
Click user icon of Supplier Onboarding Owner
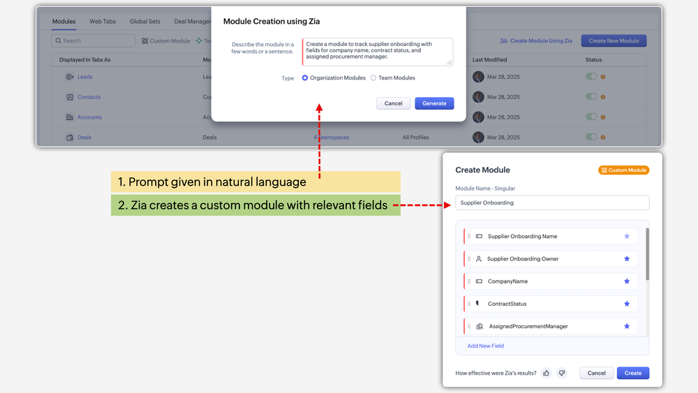(479, 258)
